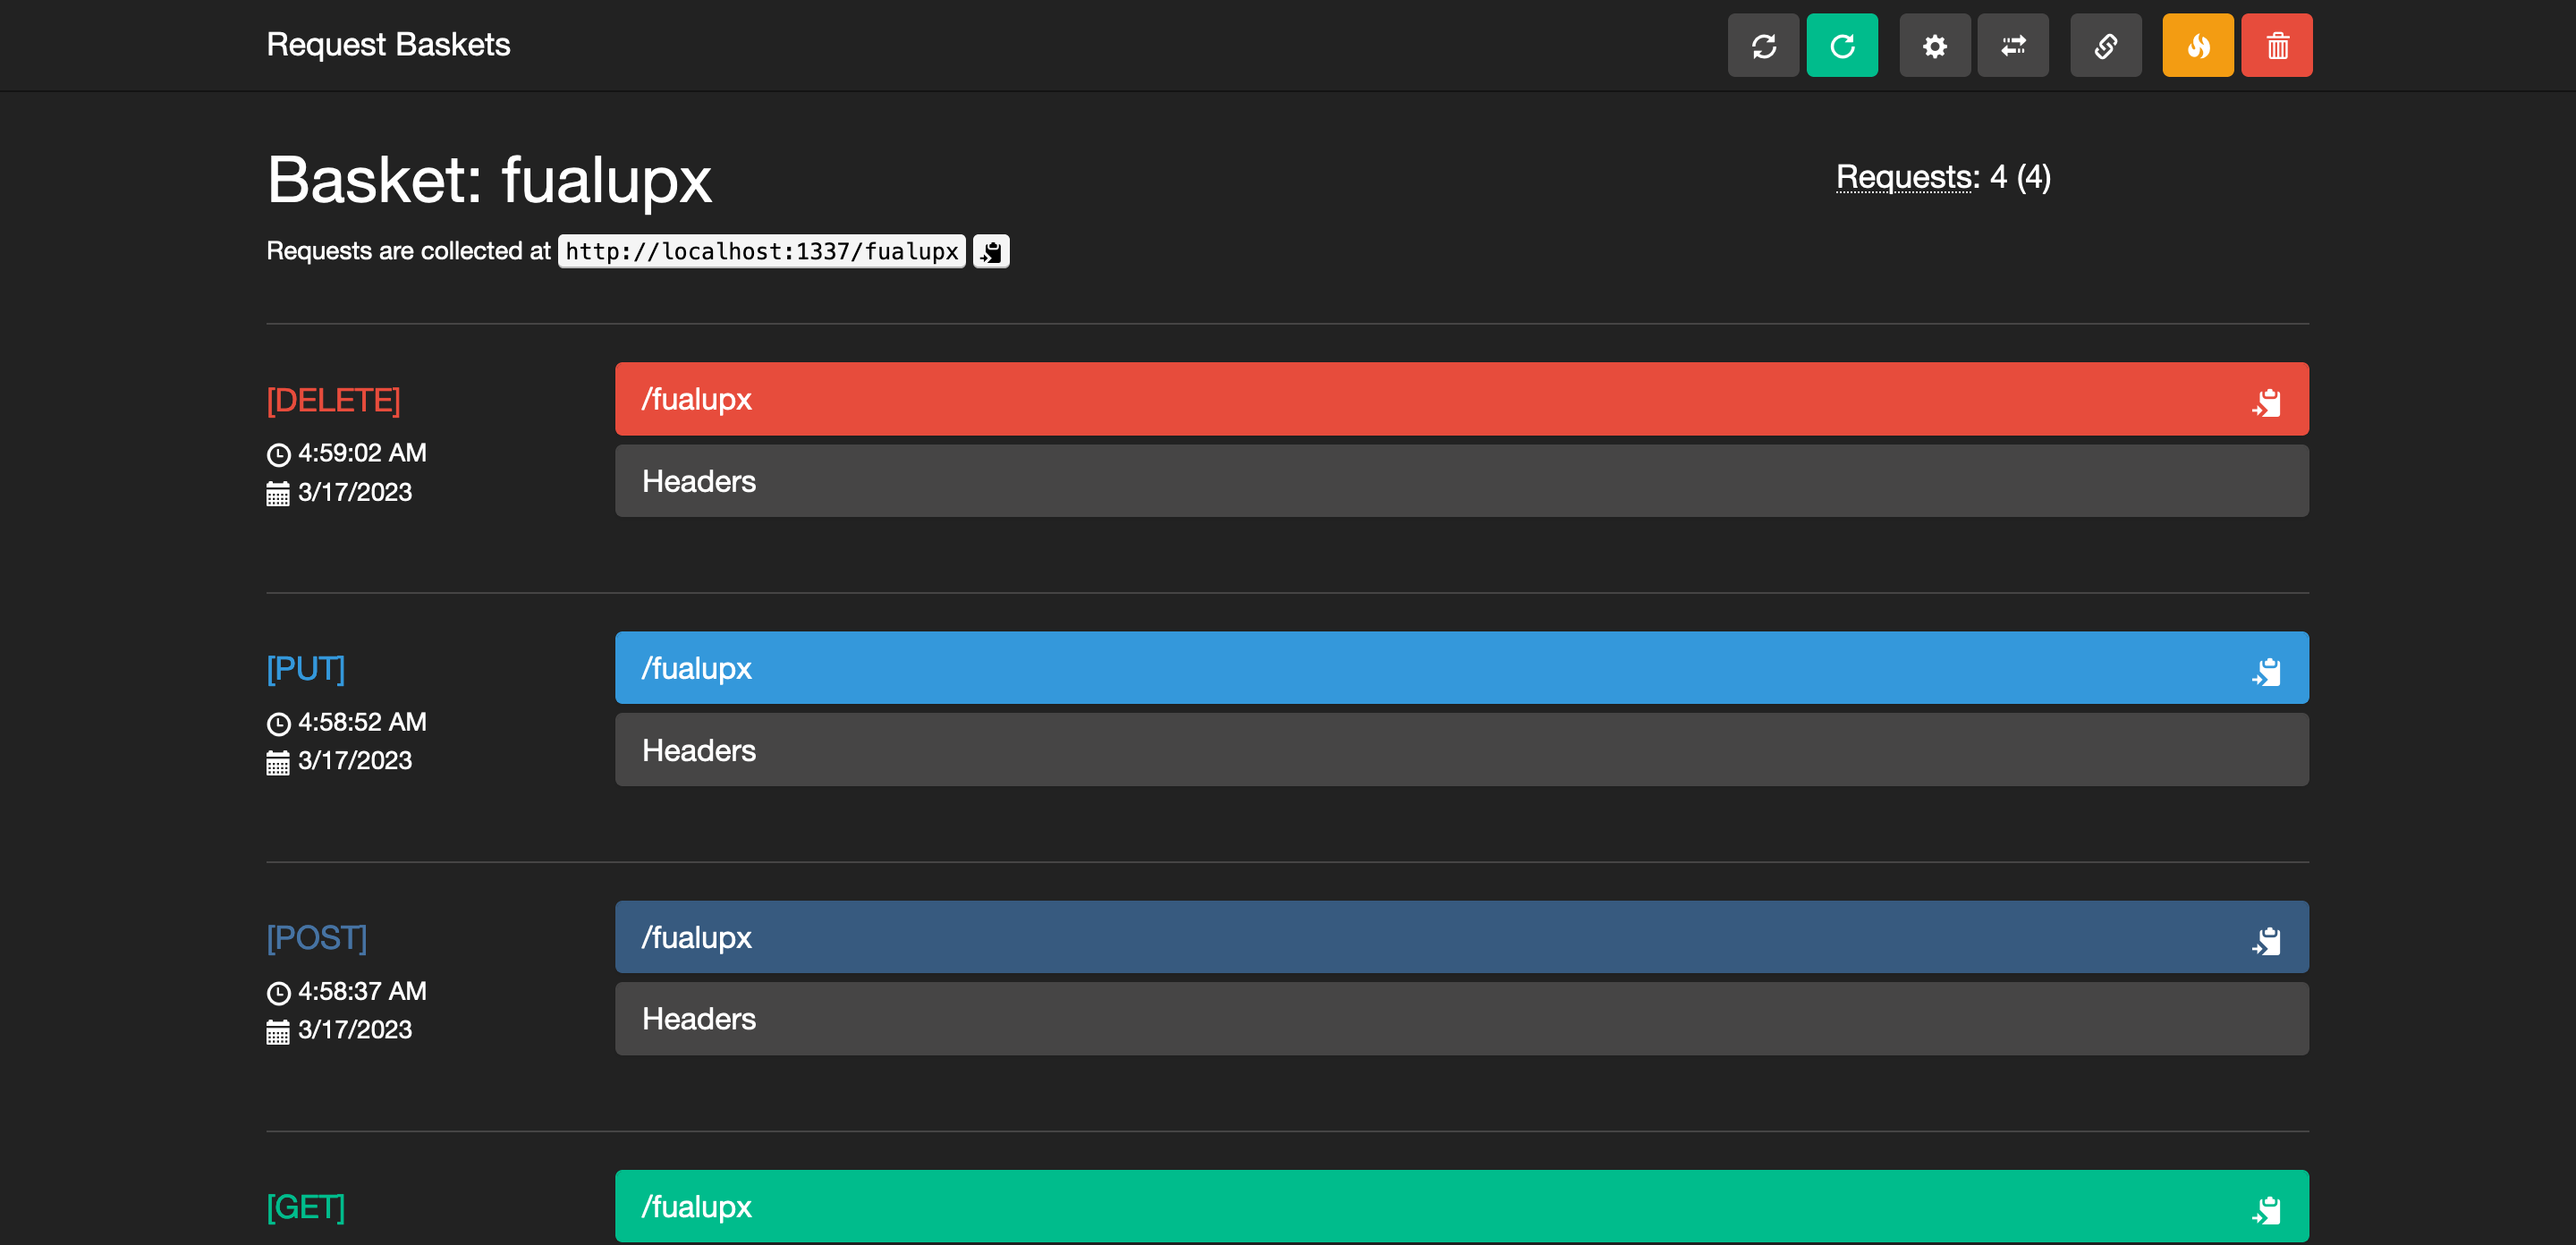
Task: Open Request Baskets home link
Action: click(388, 45)
